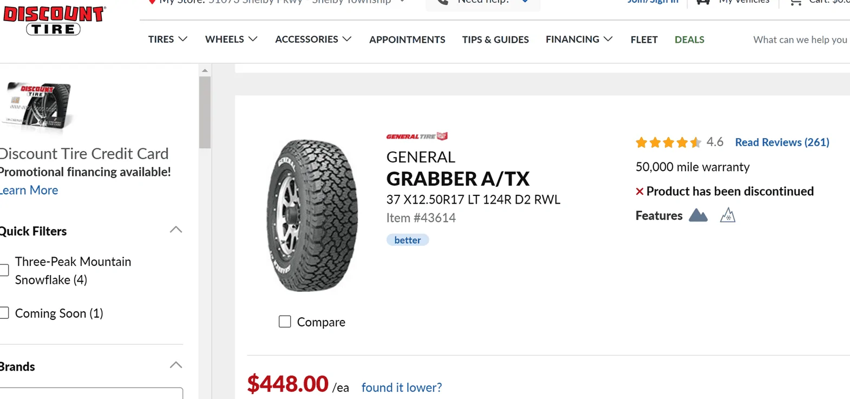This screenshot has height=399, width=850.
Task: Click the three-peak snowflake feature icon
Action: coord(728,215)
